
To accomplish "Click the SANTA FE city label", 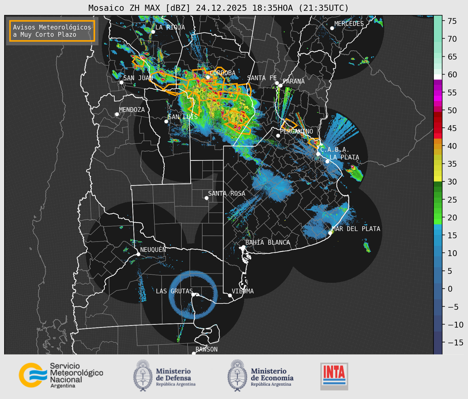I will (262, 78).
